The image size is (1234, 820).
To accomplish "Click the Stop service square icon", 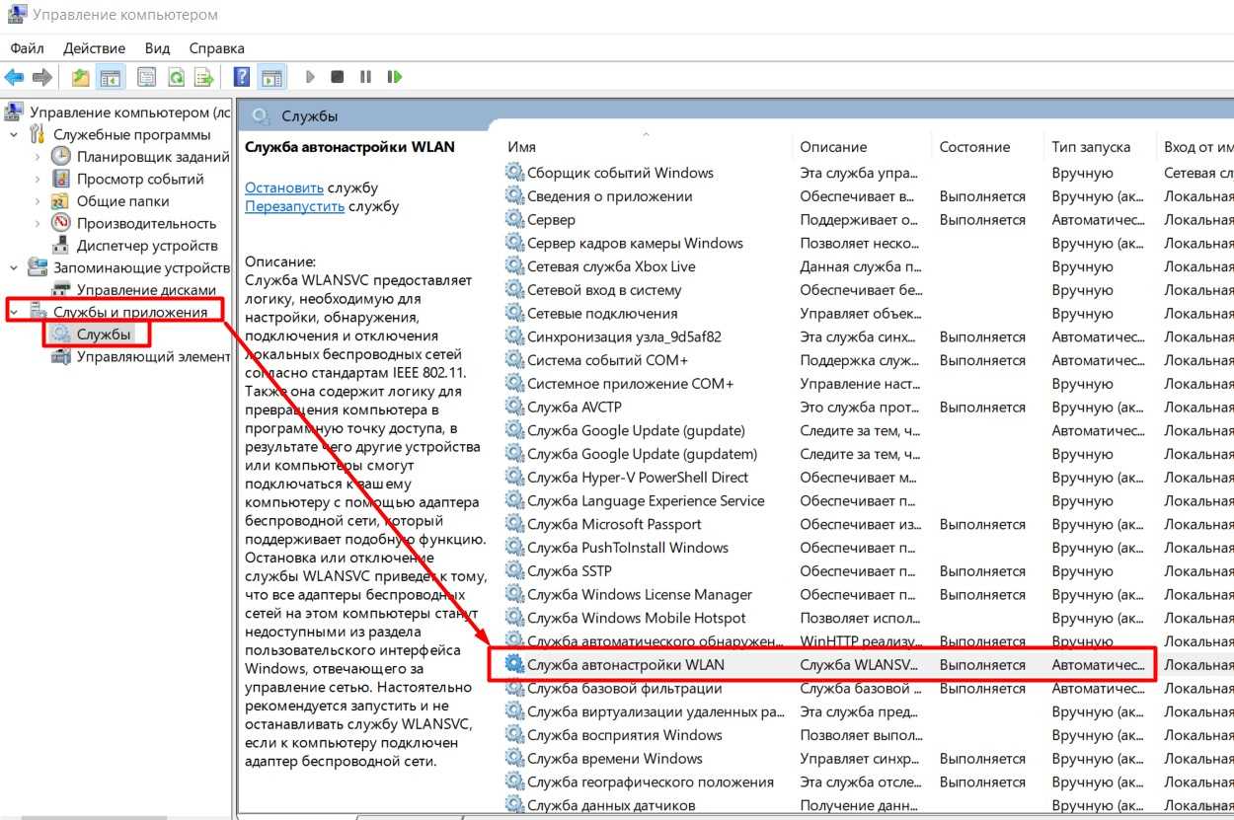I will coord(338,77).
